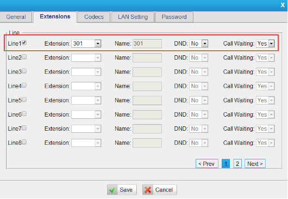288x199 pixels.
Task: Expand the Line5 Extension dropdown
Action: 86,100
